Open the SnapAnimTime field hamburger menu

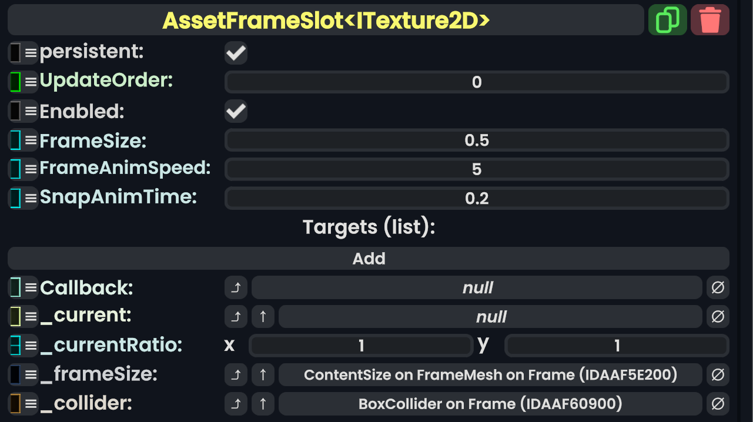click(x=31, y=198)
